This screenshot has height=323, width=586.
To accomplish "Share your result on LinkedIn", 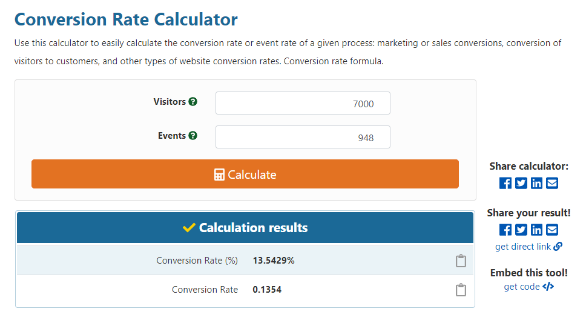I will pos(537,230).
